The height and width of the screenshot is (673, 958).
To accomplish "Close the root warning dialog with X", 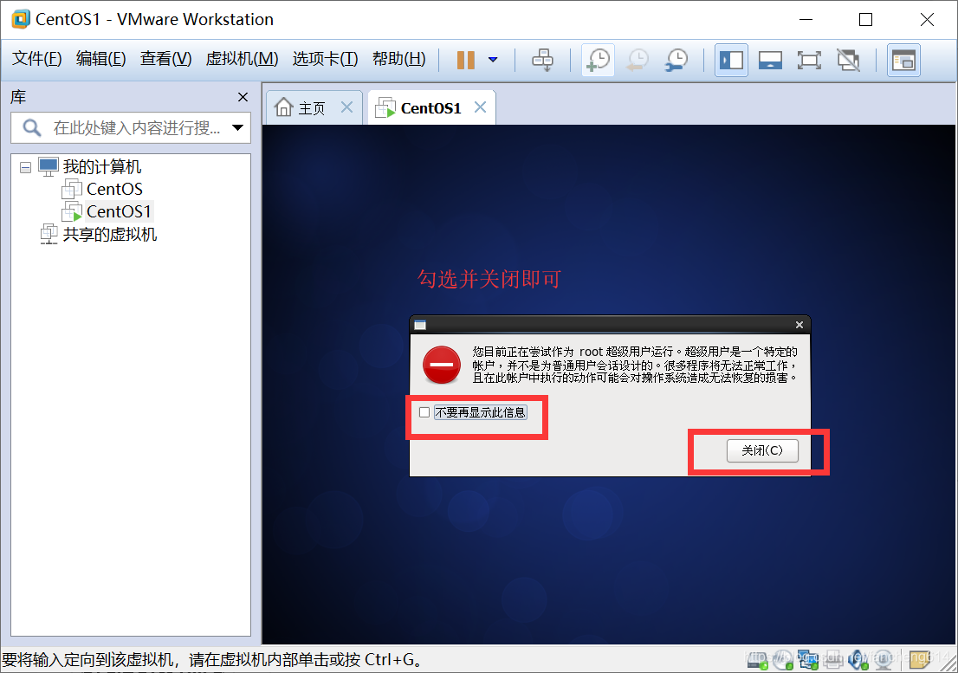I will tap(799, 325).
